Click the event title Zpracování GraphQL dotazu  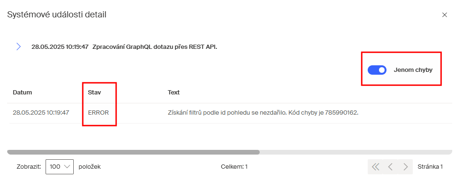(x=155, y=47)
